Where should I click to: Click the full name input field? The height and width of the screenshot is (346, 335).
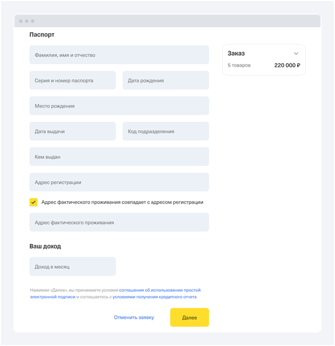coord(119,55)
